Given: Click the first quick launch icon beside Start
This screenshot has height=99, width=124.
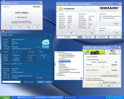Looking at the screenshot, I should click(x=13, y=97).
